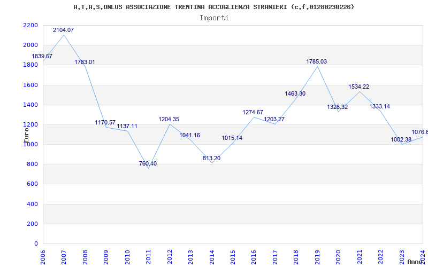Select the 1328.32 data label
Viewport: 428px width, 267px height.
pyautogui.click(x=338, y=107)
